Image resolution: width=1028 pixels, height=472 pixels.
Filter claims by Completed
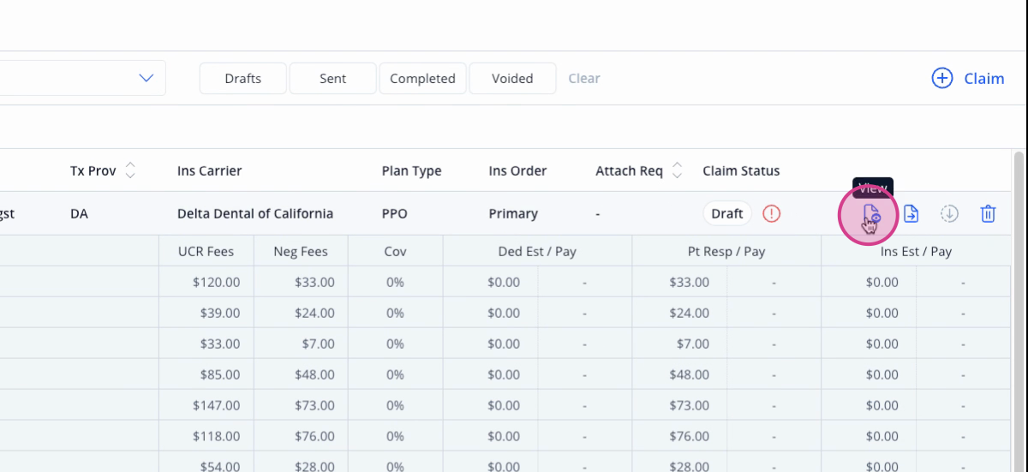pos(423,78)
